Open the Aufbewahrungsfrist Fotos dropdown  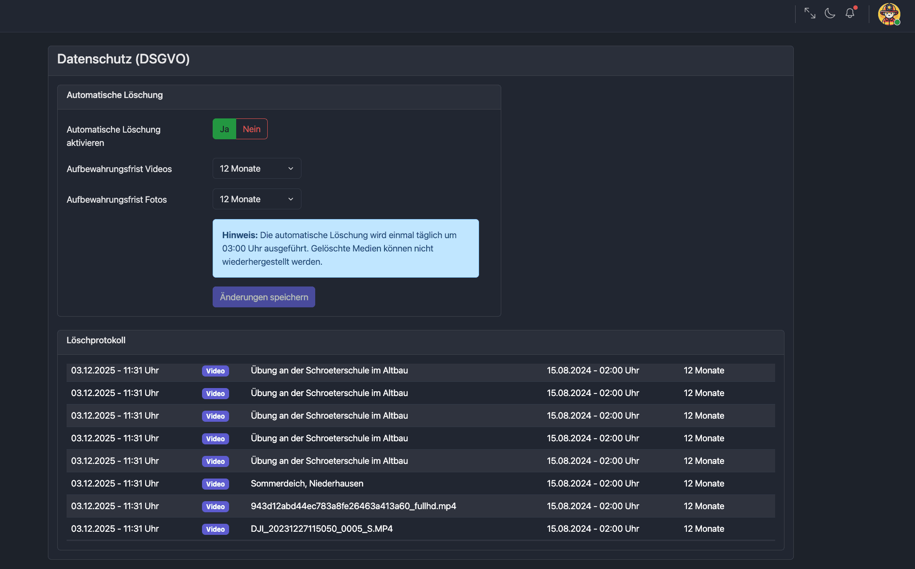[x=257, y=199]
